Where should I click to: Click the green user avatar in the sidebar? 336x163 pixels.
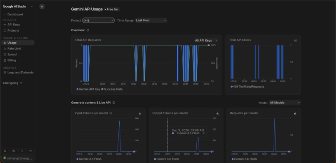5,158
